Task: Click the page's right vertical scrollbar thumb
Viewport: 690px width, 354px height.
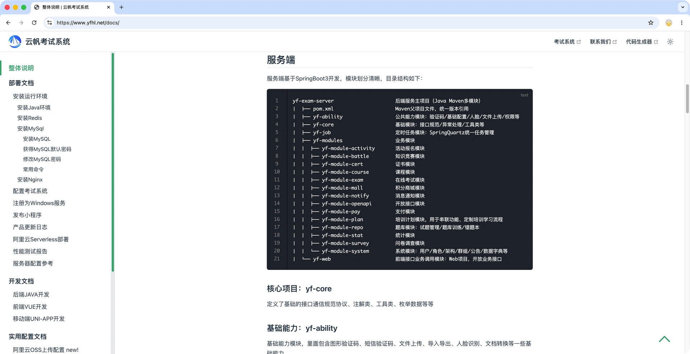Action: coord(687,99)
